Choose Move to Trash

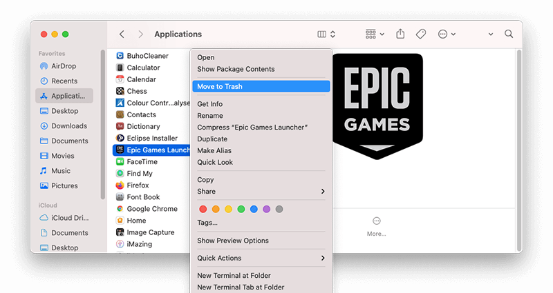[x=261, y=87]
